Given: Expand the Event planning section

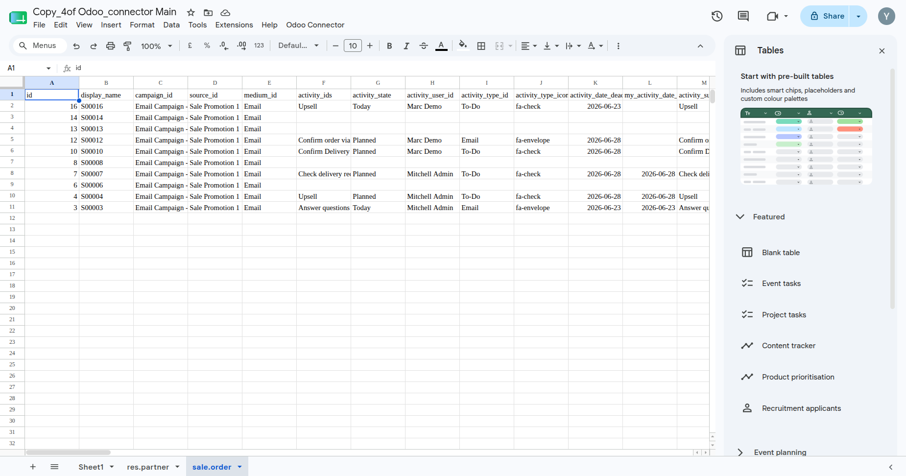Looking at the screenshot, I should click(740, 452).
